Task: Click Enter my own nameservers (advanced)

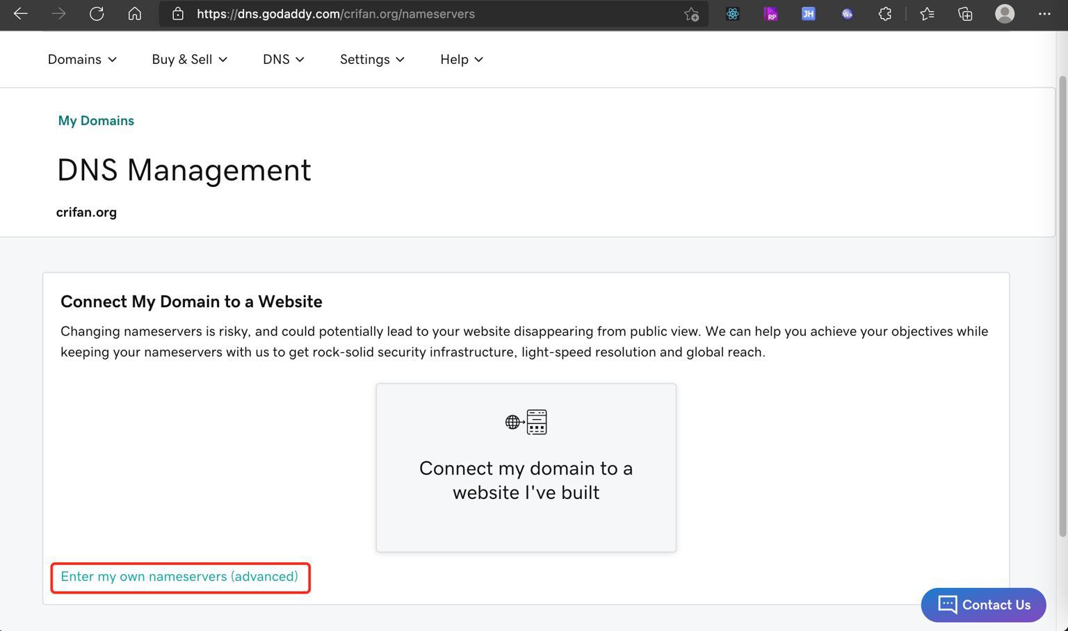Action: point(179,577)
